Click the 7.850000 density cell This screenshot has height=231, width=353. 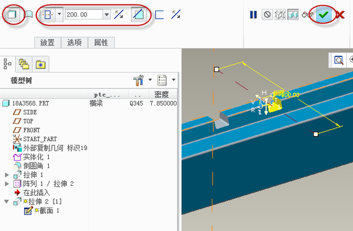point(163,103)
